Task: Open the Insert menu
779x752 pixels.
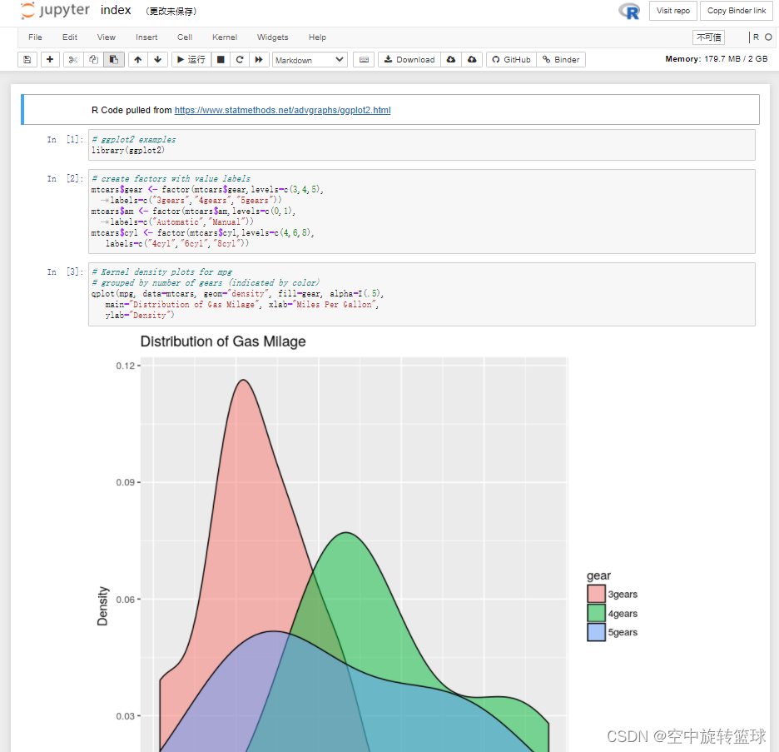Action: [x=146, y=37]
